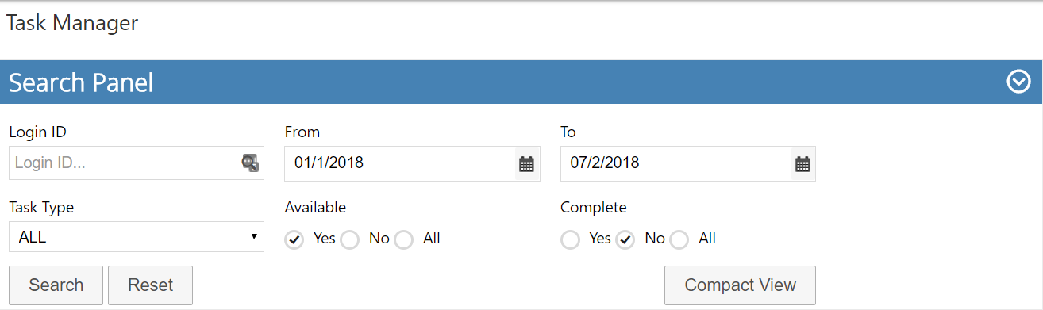1043x310 pixels.
Task: Select All under Available
Action: click(x=404, y=239)
